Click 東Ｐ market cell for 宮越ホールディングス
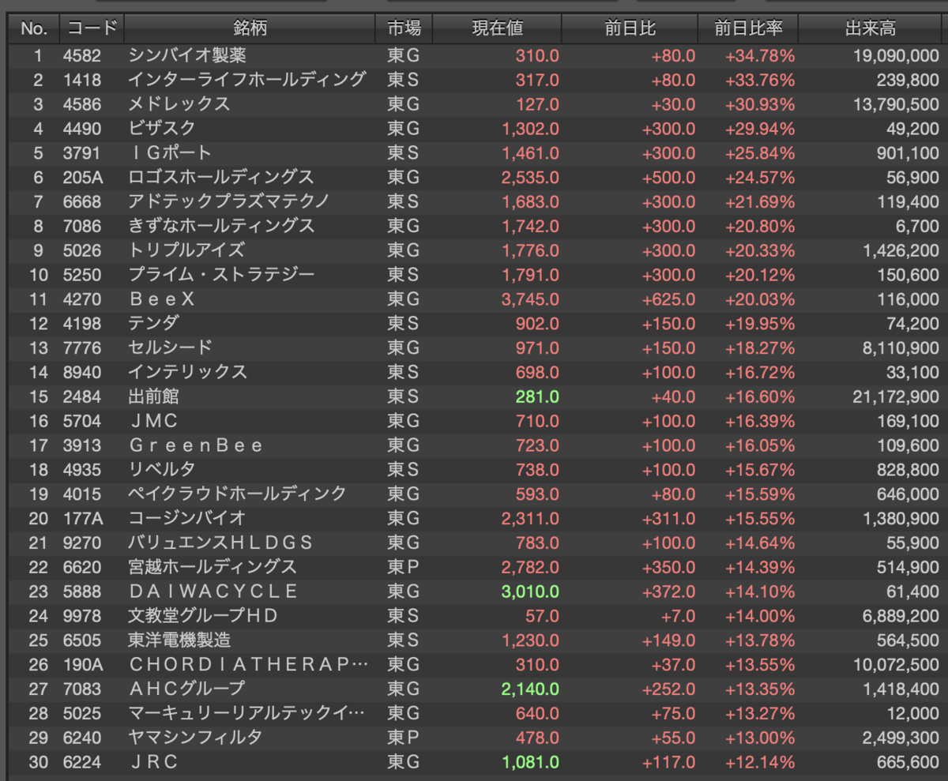 [x=403, y=567]
